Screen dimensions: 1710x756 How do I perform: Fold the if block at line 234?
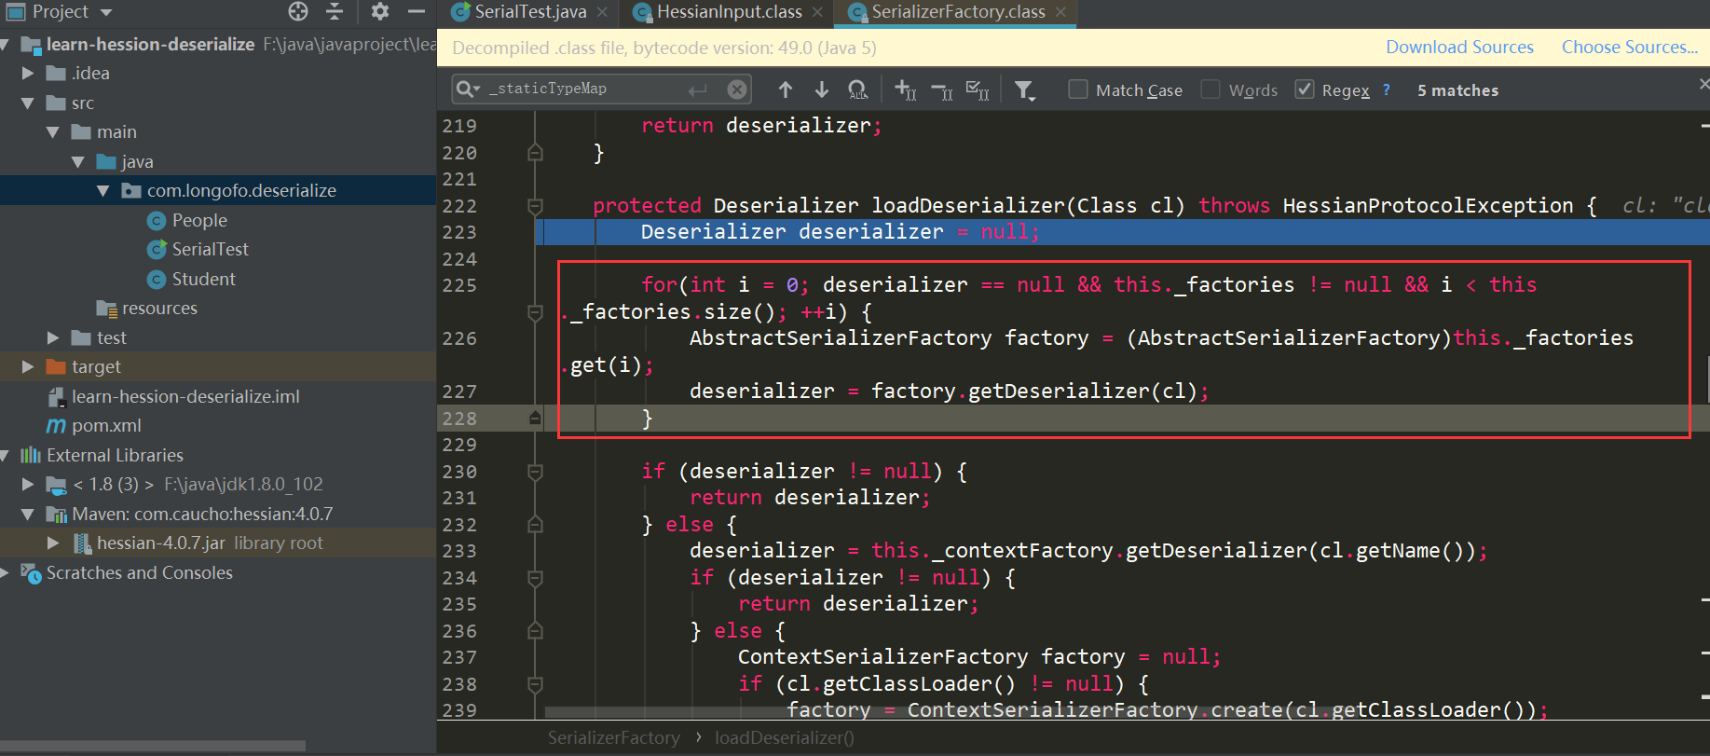coord(535,578)
